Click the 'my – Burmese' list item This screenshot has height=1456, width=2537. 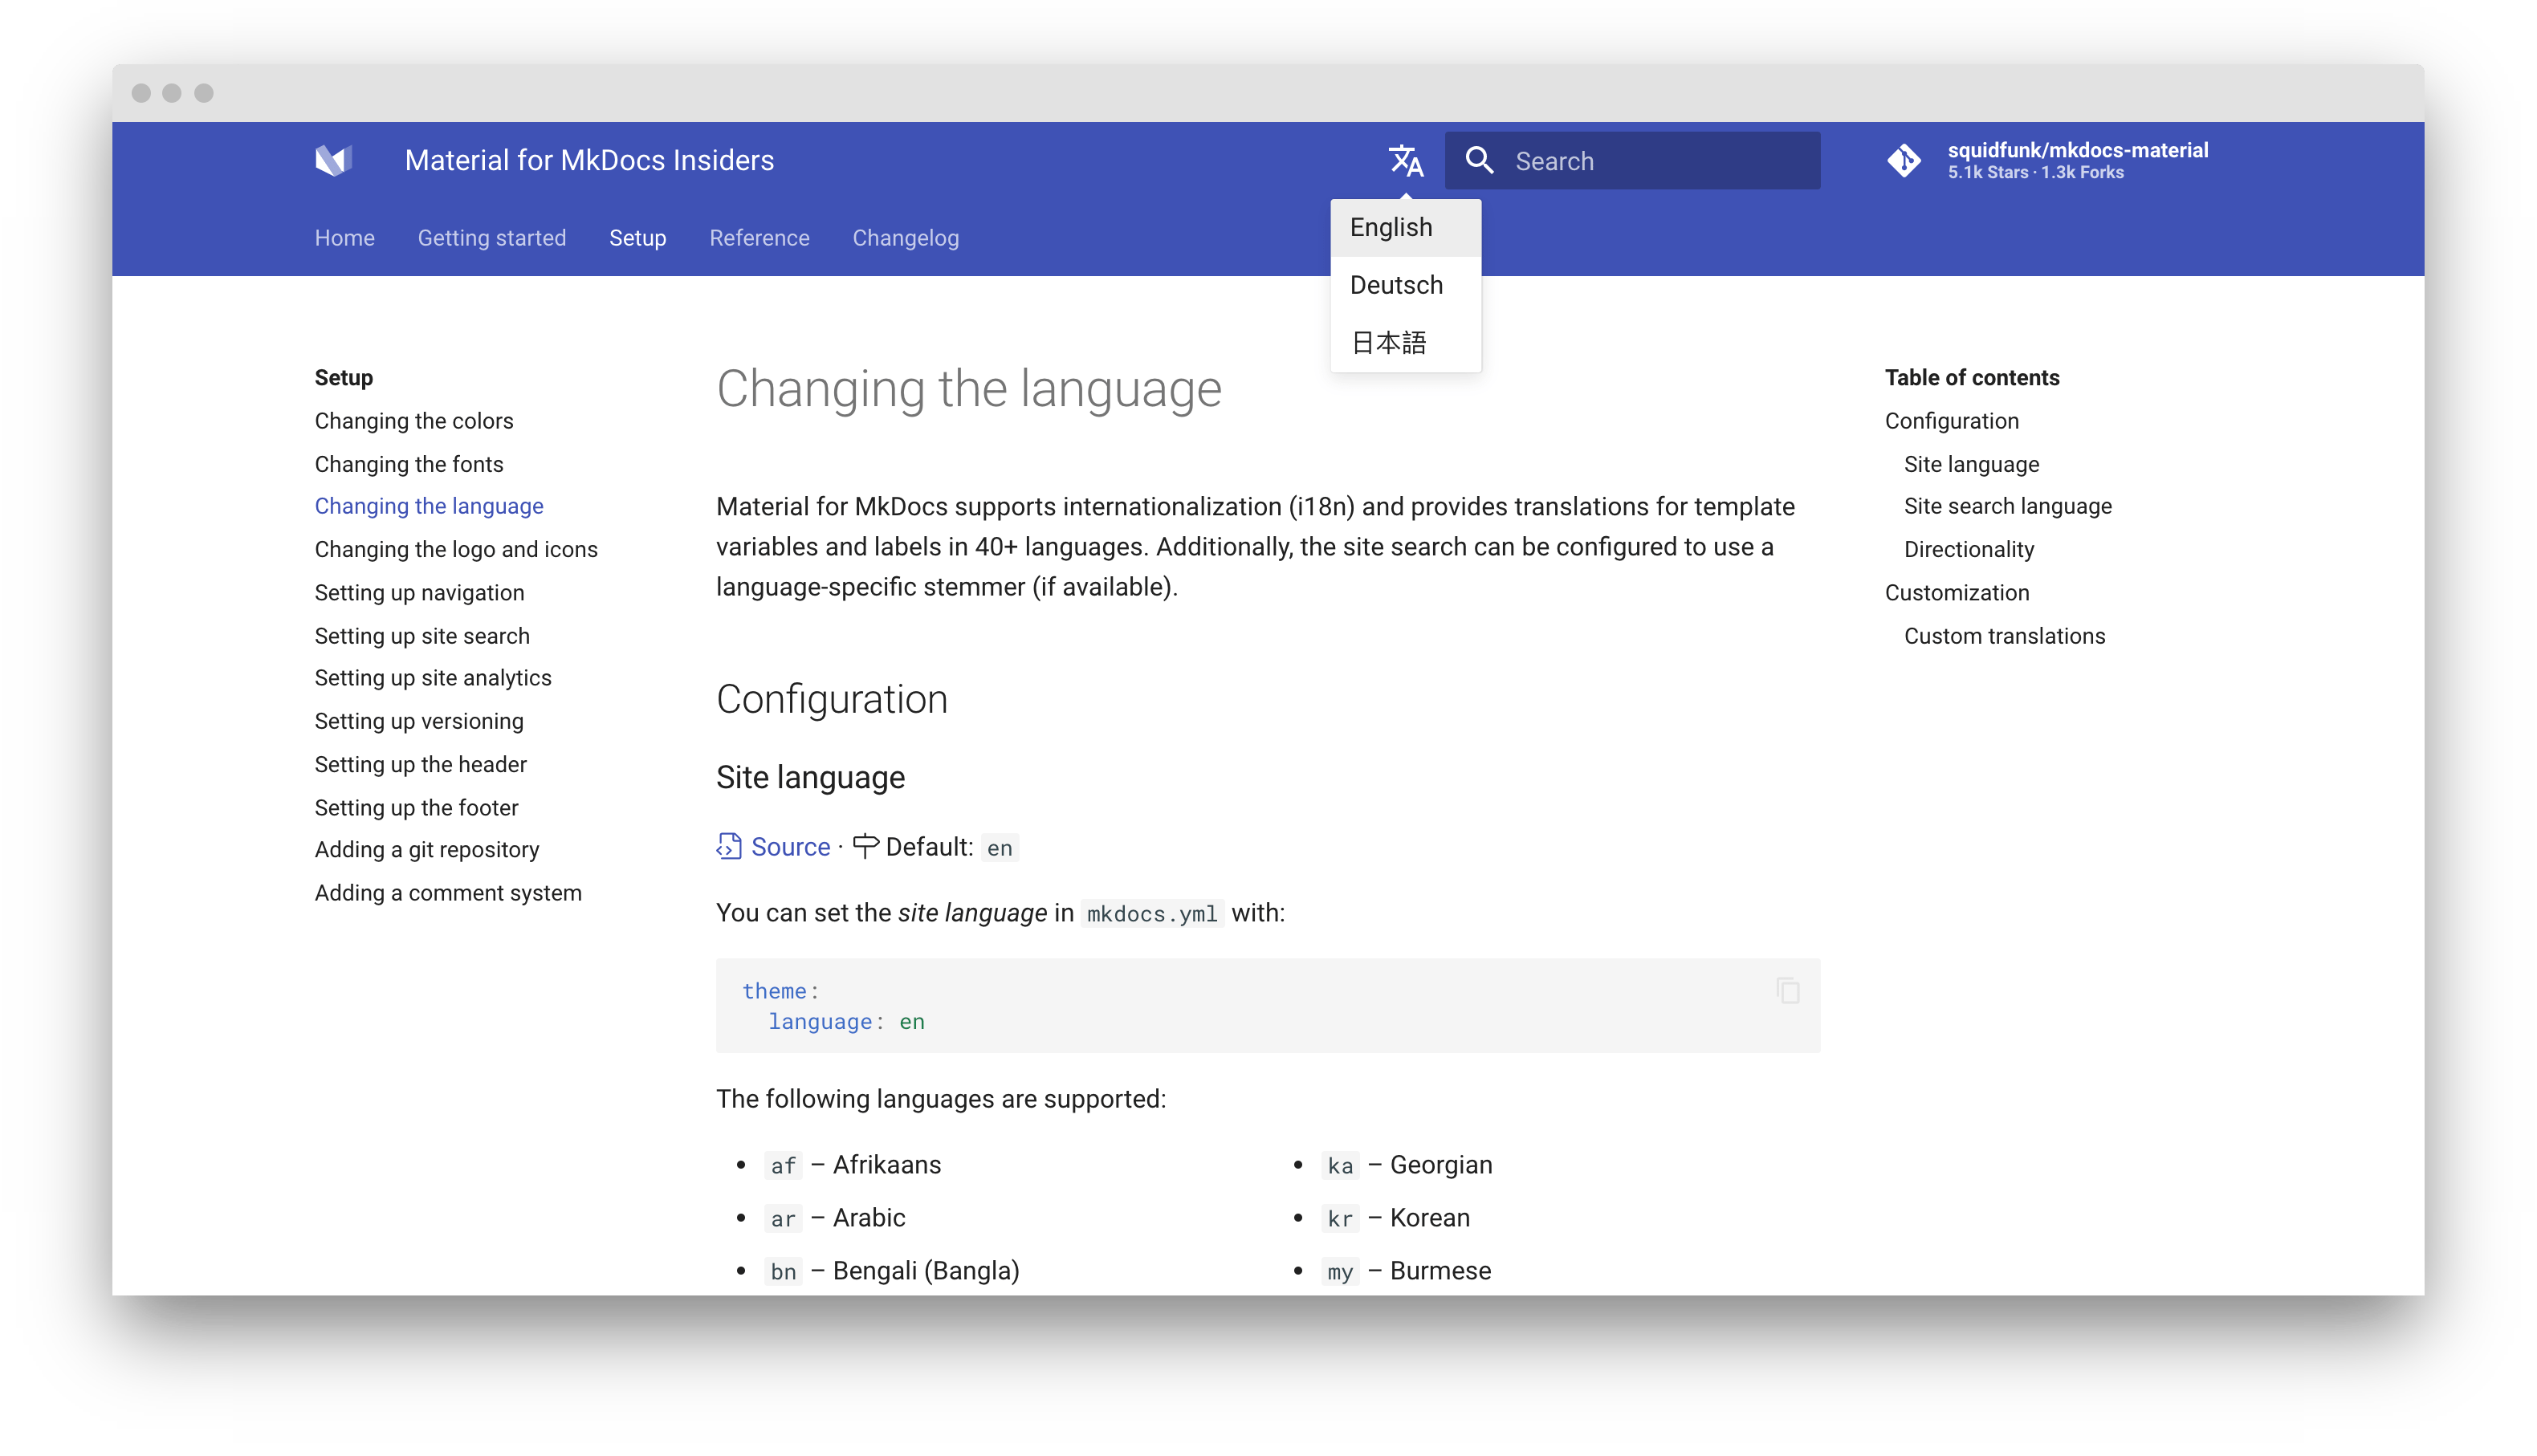[1407, 1271]
